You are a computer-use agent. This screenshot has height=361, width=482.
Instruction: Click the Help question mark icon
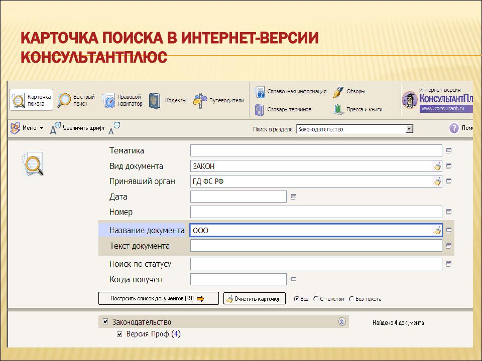coord(454,128)
